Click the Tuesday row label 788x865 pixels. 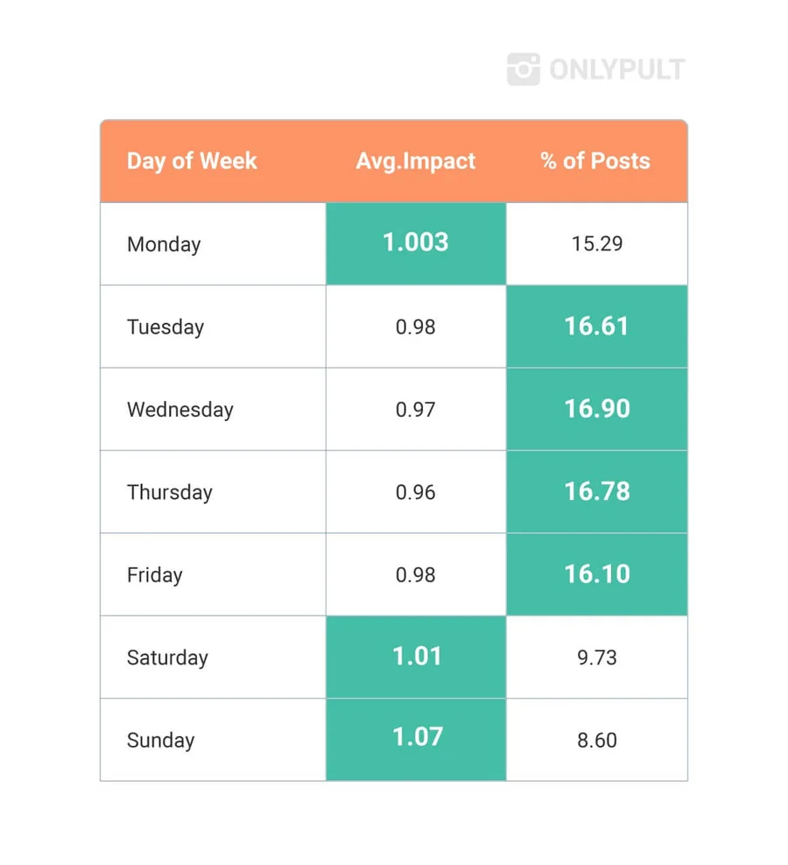pyautogui.click(x=165, y=327)
